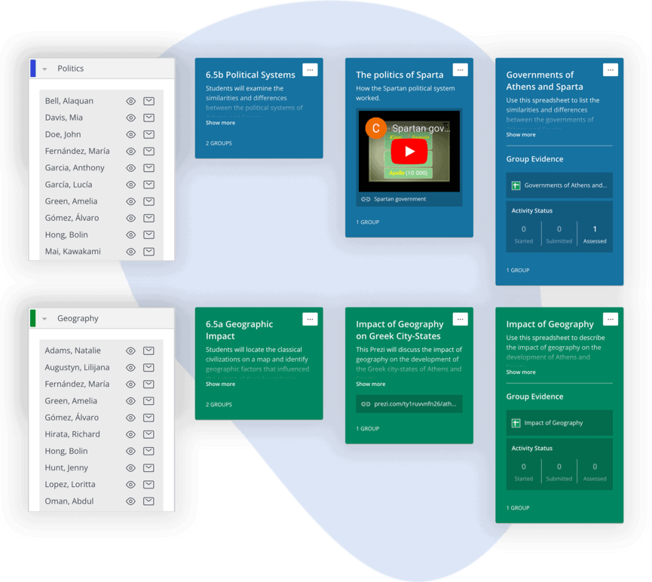This screenshot has width=652, height=582.
Task: Toggle the eye icon for Davis, Mia
Action: (x=130, y=118)
